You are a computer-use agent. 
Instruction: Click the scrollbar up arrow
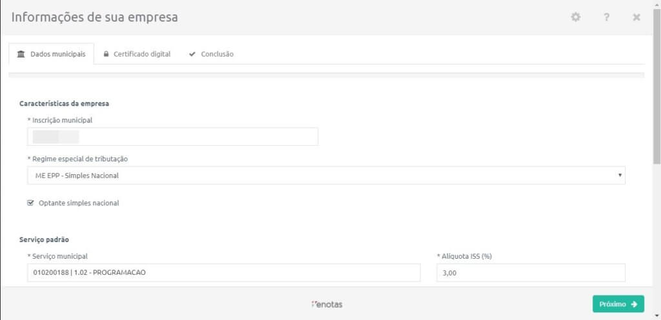click(x=656, y=4)
